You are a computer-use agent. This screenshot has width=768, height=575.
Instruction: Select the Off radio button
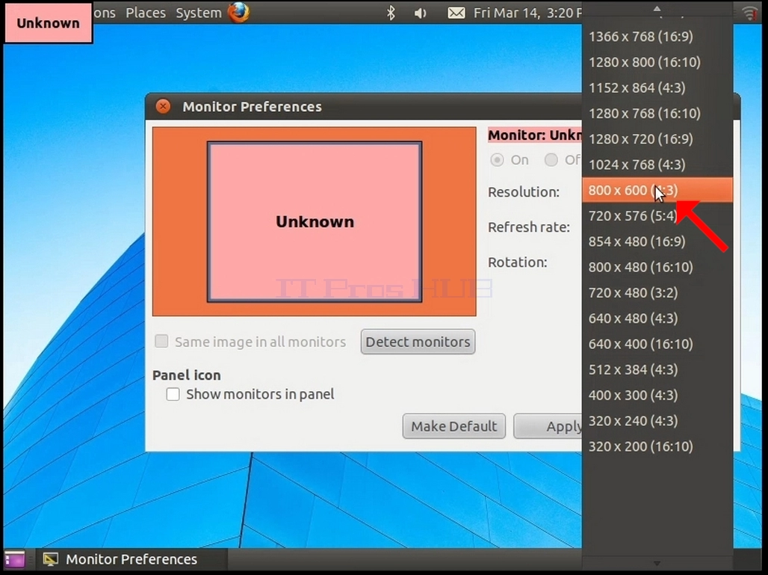pyautogui.click(x=551, y=160)
